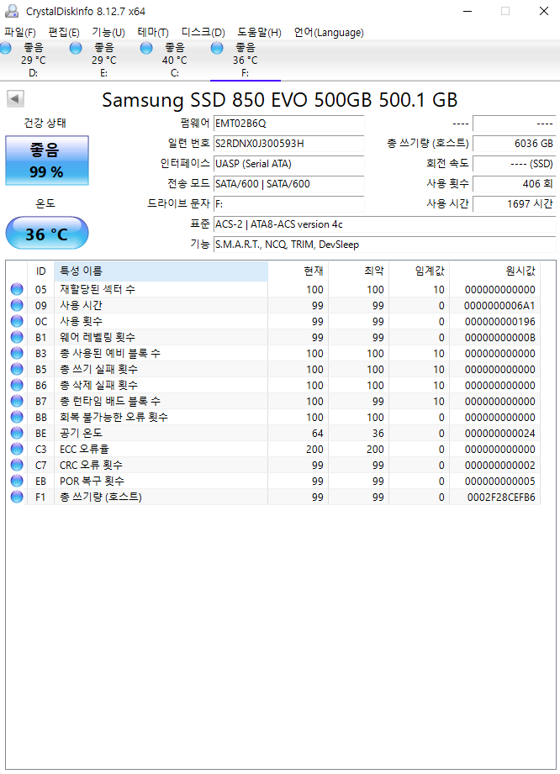Click status icon for attribute BE

tap(17, 433)
